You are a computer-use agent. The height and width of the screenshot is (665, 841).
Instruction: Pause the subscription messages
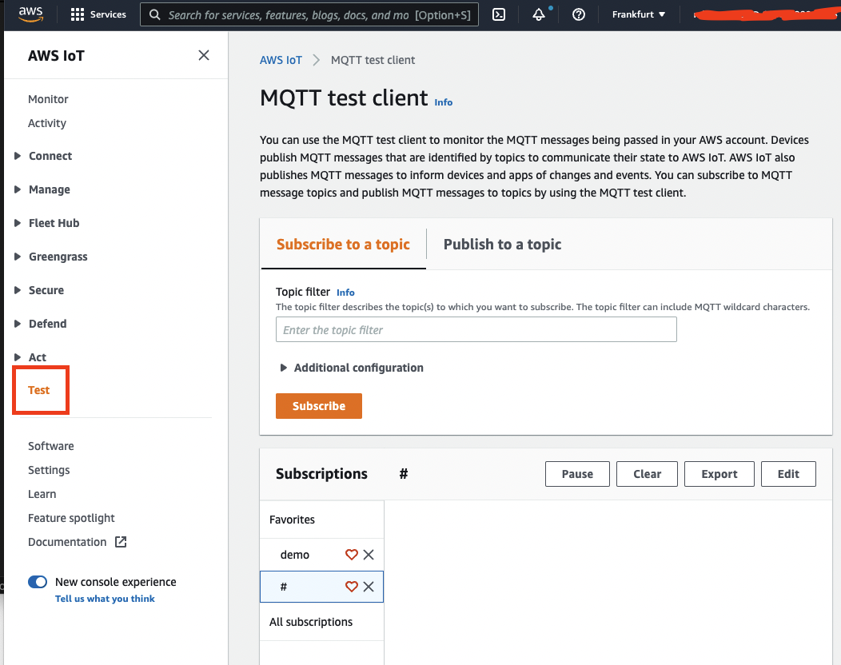pos(577,474)
